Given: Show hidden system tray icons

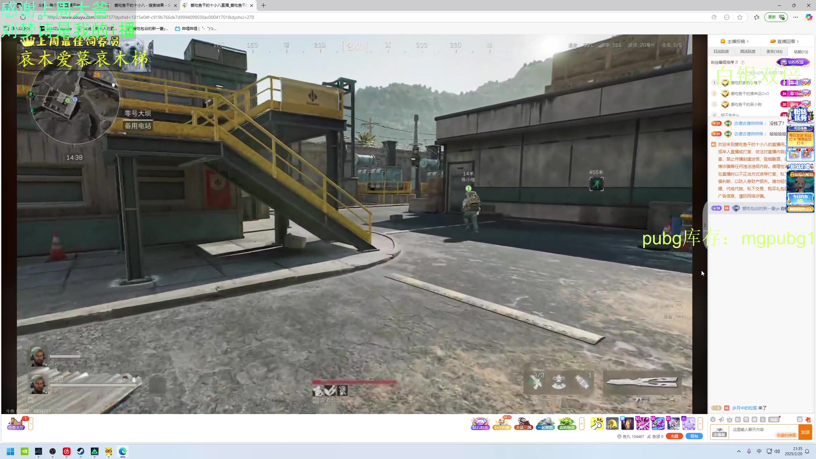Looking at the screenshot, I should click(739, 451).
